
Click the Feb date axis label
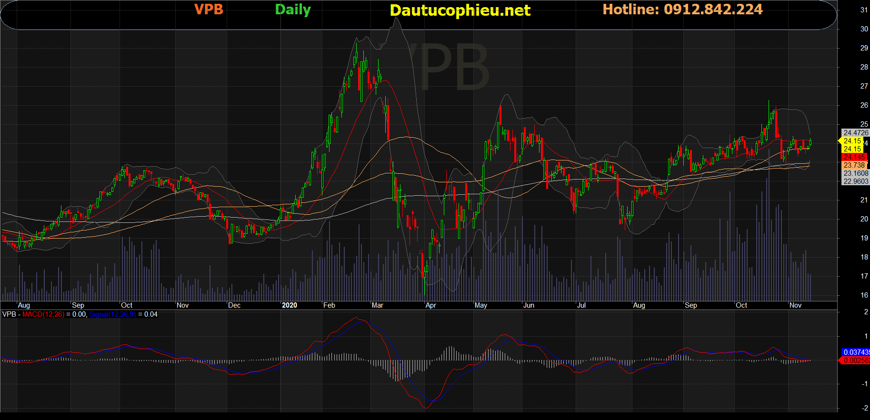pos(329,305)
